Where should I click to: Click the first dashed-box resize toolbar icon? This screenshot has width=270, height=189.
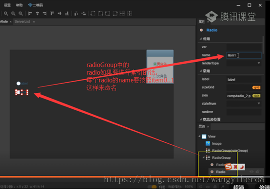[93, 14]
